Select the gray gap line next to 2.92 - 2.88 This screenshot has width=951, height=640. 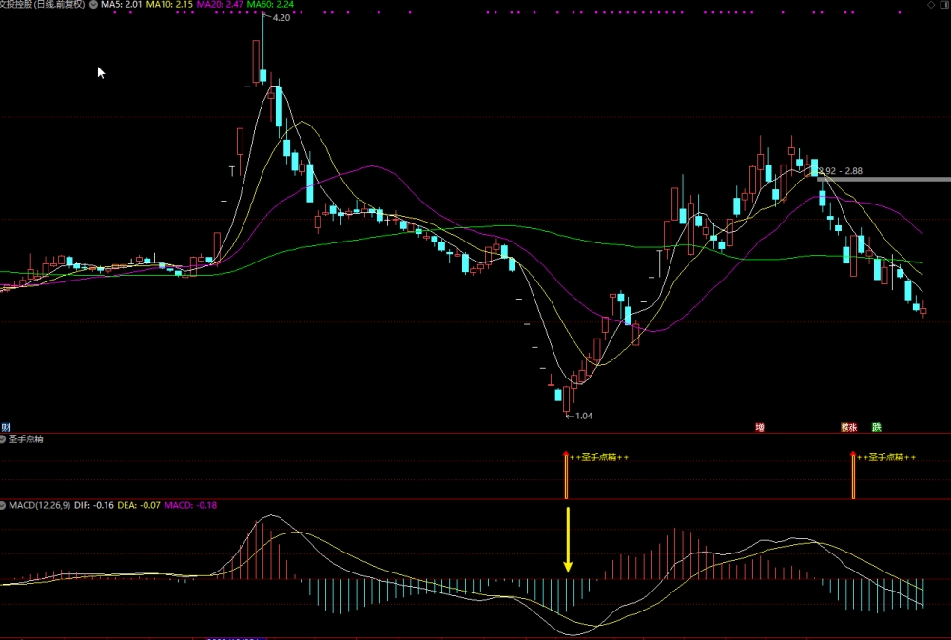click(x=884, y=179)
